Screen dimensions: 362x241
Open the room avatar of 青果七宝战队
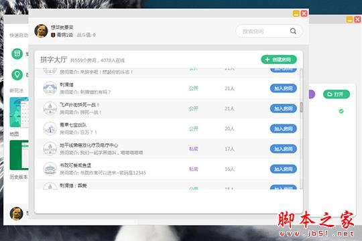coord(50,129)
